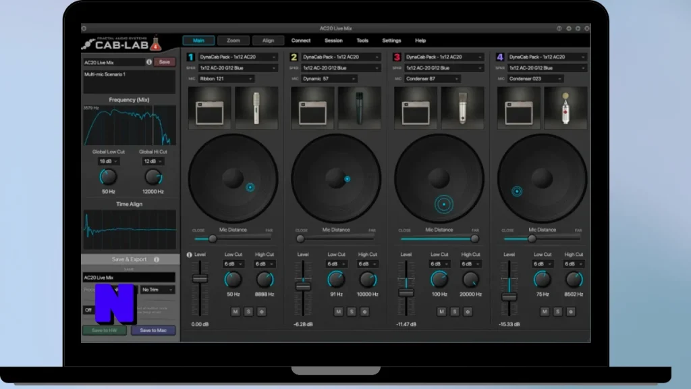Click the Cab-Lab flask logo
The width and height of the screenshot is (691, 389).
pos(155,43)
